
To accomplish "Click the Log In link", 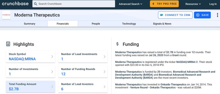I will [x=213, y=4].
